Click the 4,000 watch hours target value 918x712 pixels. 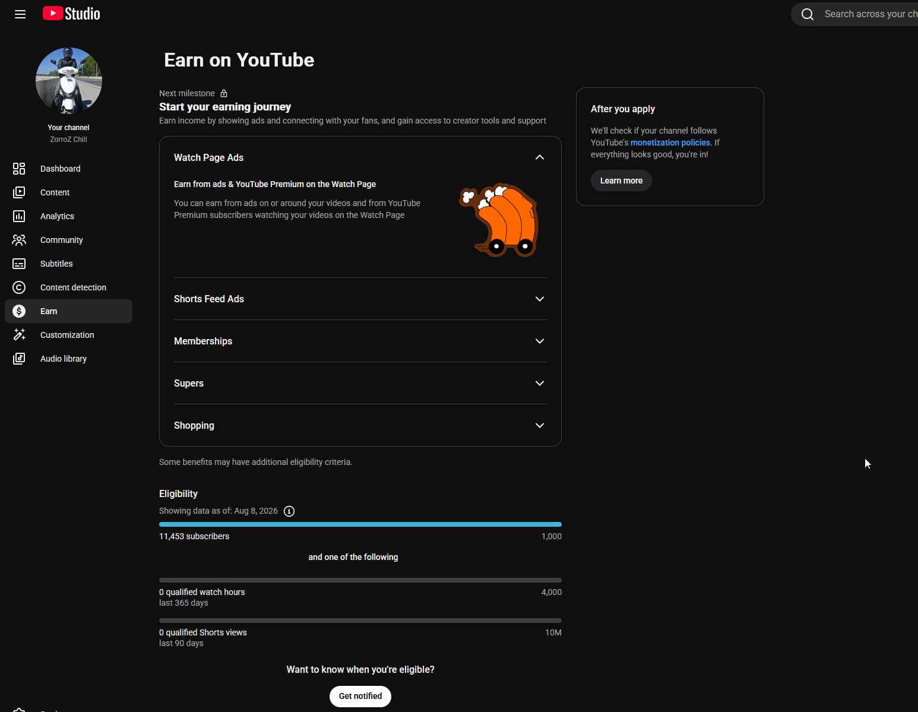click(x=552, y=592)
